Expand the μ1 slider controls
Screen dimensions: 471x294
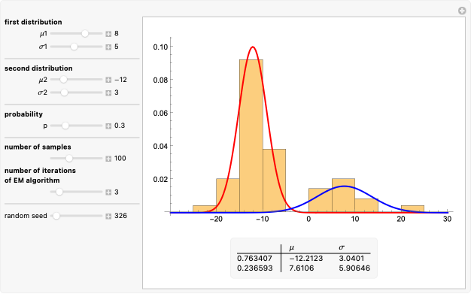(108, 34)
